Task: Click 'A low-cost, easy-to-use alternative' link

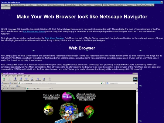Action: (x=86, y=97)
